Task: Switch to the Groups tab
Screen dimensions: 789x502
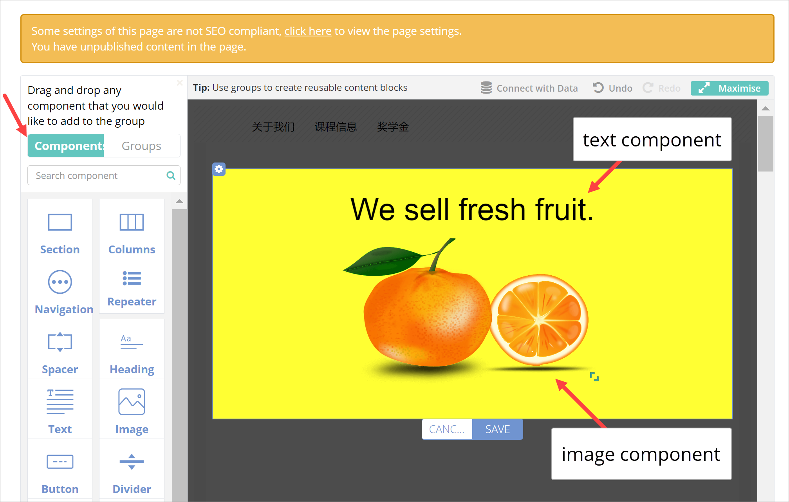Action: click(141, 146)
